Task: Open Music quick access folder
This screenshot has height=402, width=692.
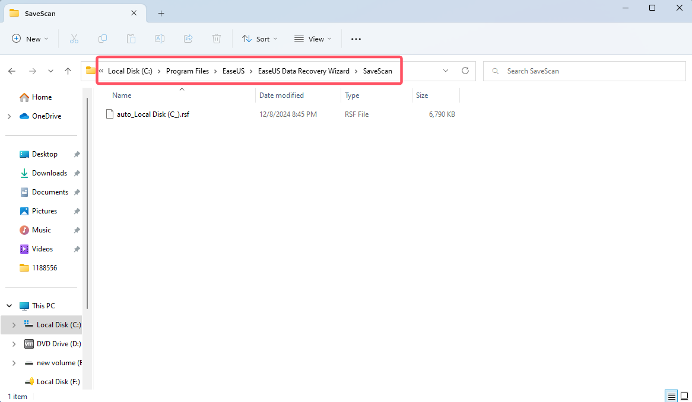Action: click(x=42, y=230)
